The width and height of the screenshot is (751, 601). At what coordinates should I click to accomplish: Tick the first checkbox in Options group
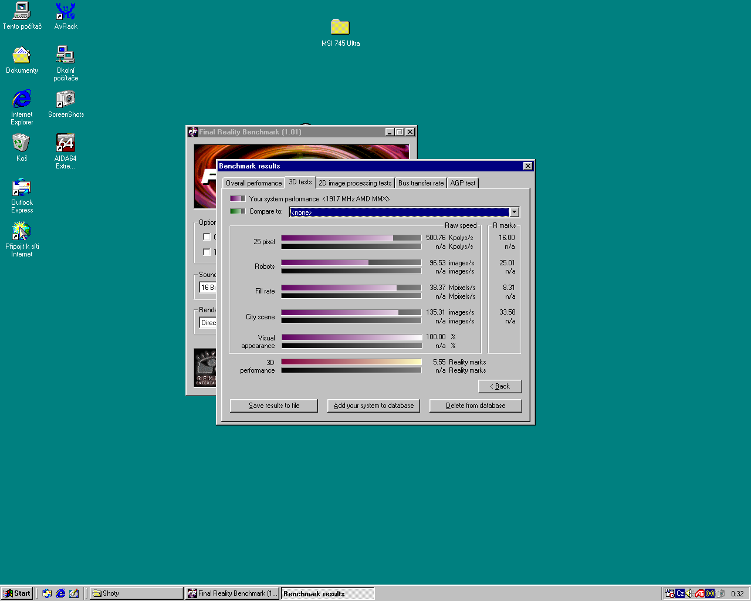(207, 237)
